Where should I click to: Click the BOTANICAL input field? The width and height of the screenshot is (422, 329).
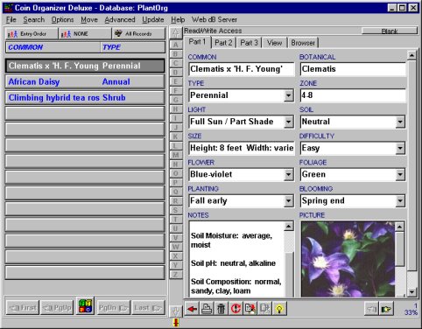coord(353,69)
